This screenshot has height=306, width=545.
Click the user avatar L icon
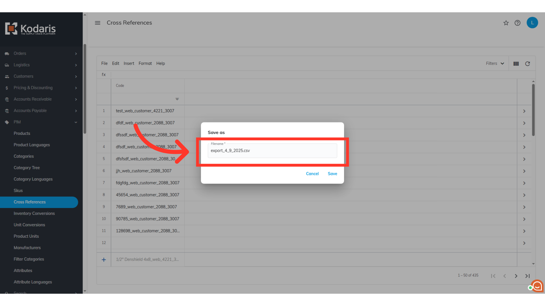[x=532, y=23]
